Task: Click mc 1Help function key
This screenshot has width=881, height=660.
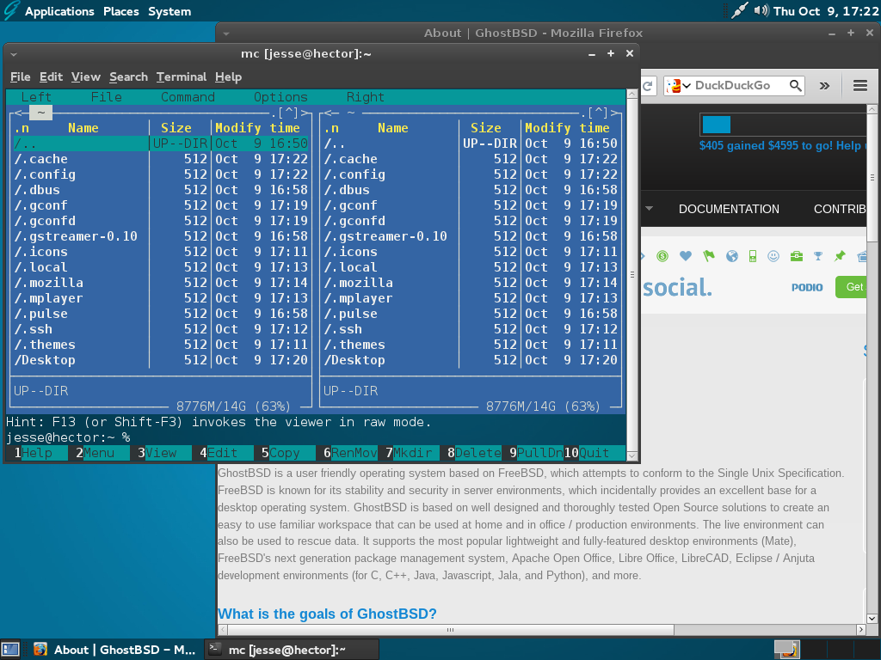Action: point(37,453)
